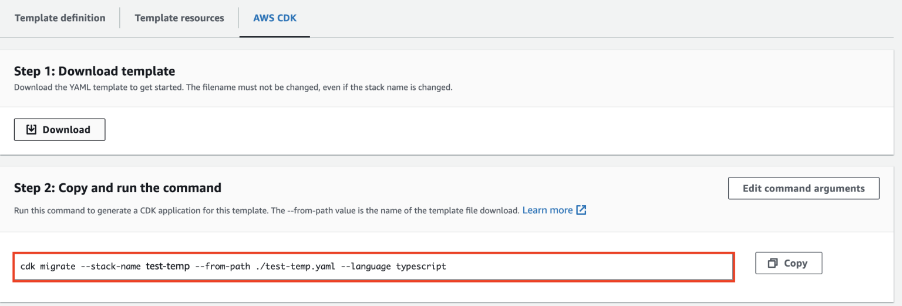Click the ./test-temp.yaml path in command
Screen dimensions: 902x306
tap(295, 267)
